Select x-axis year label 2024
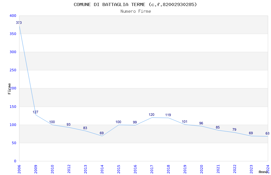This screenshot has width=271, height=175. pos(268,169)
